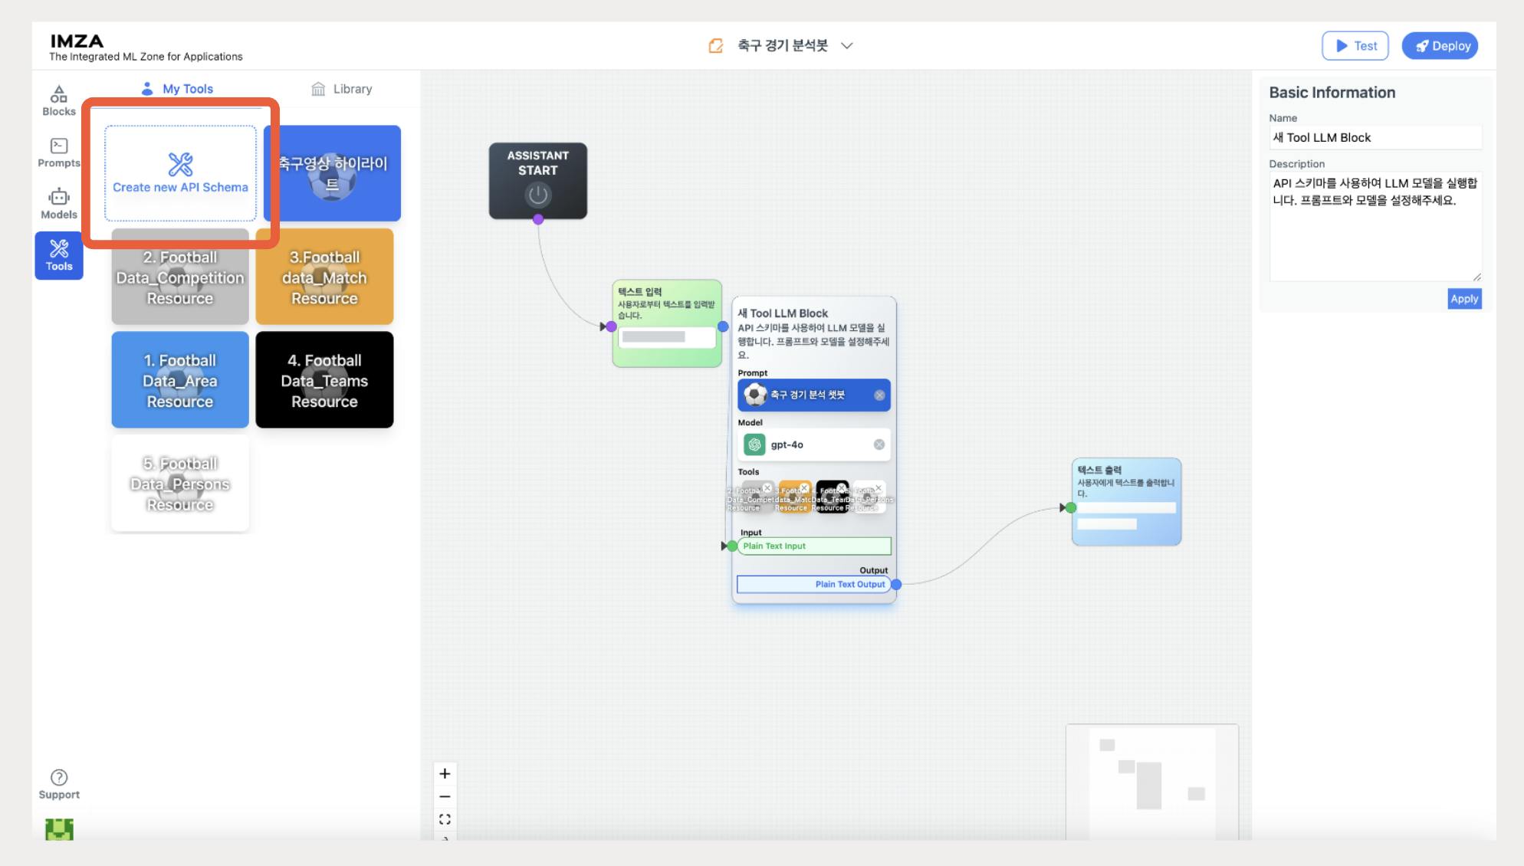
Task: Click the canvas zoom out minus button
Action: tap(445, 796)
